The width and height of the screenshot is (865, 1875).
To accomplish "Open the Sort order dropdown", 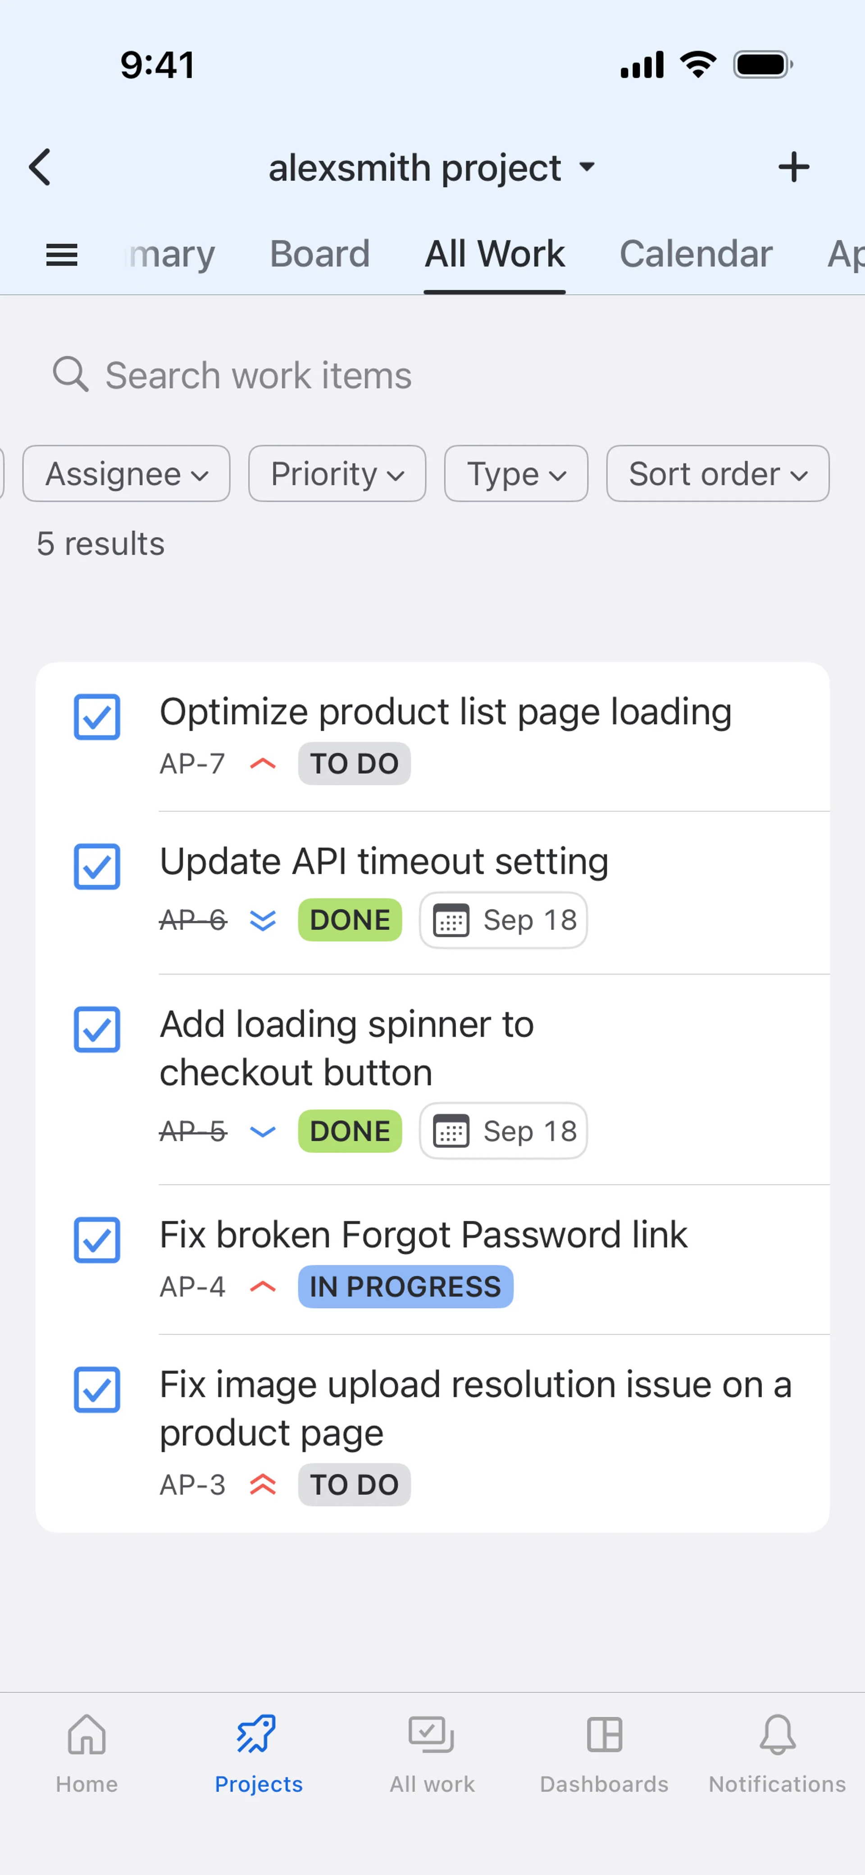I will [717, 474].
